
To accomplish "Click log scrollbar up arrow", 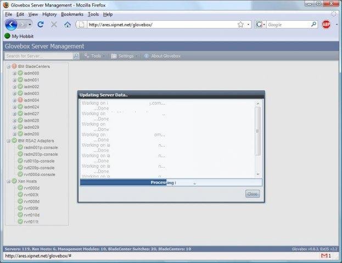I will [258, 104].
